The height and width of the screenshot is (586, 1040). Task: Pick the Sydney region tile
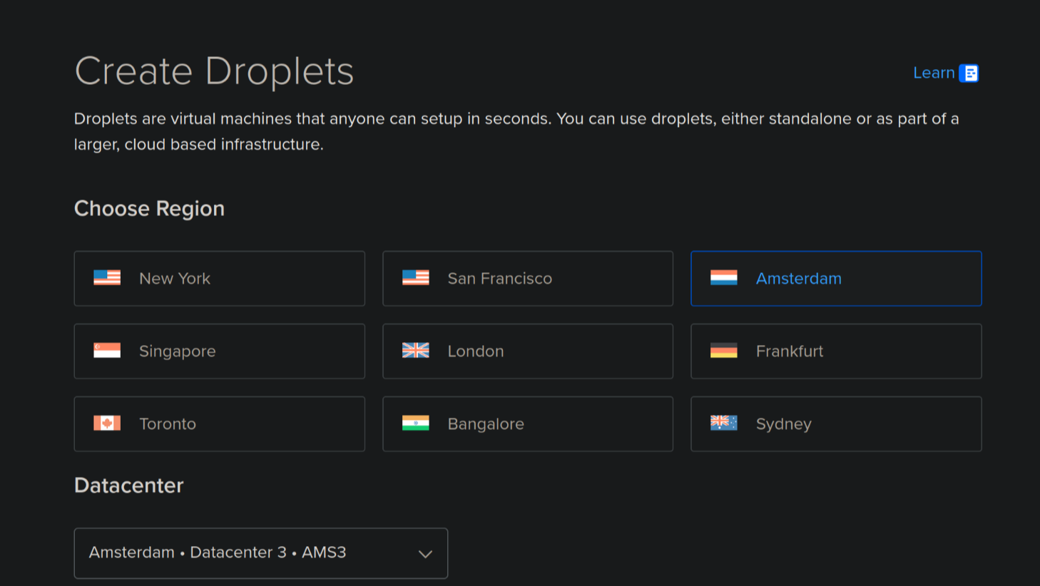(x=836, y=424)
